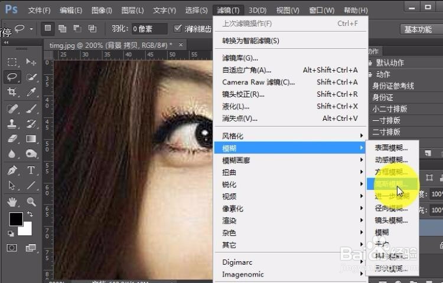
Task: Click foreground black color swatch
Action: [x=15, y=218]
